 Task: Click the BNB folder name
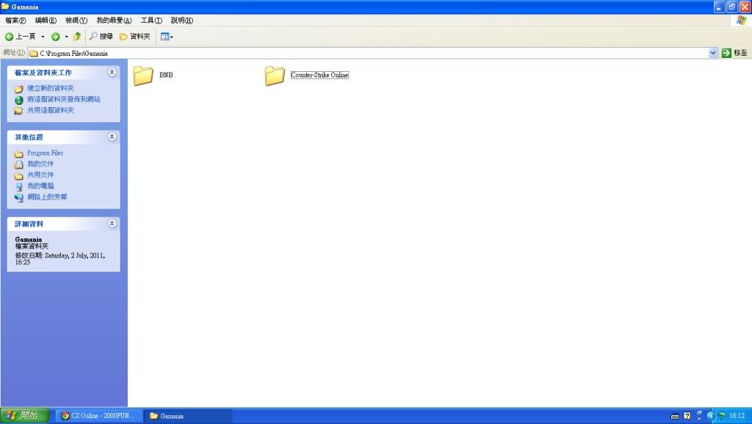[166, 75]
